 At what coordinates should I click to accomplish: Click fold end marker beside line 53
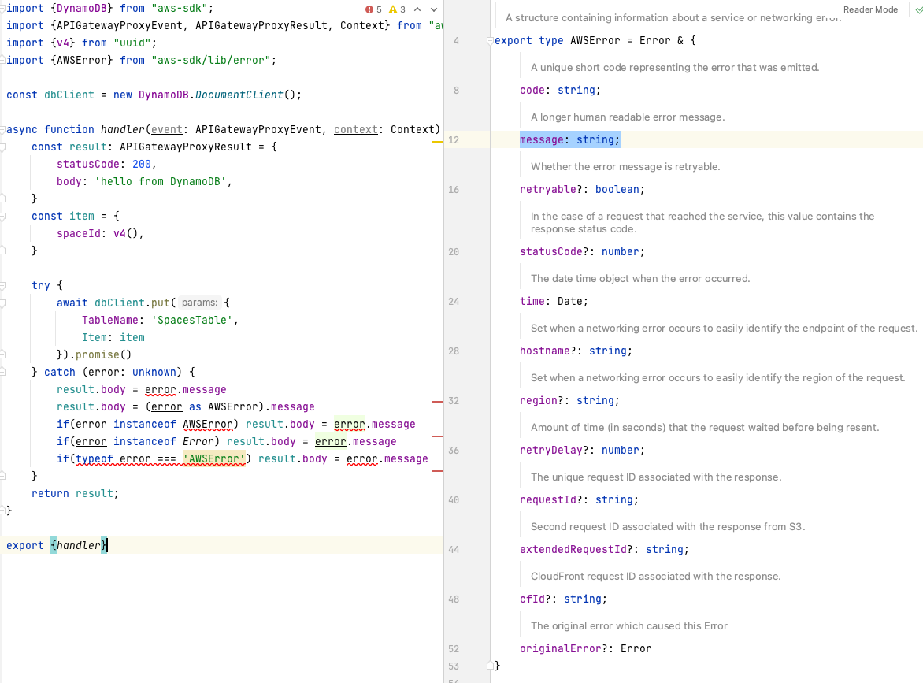(x=490, y=666)
